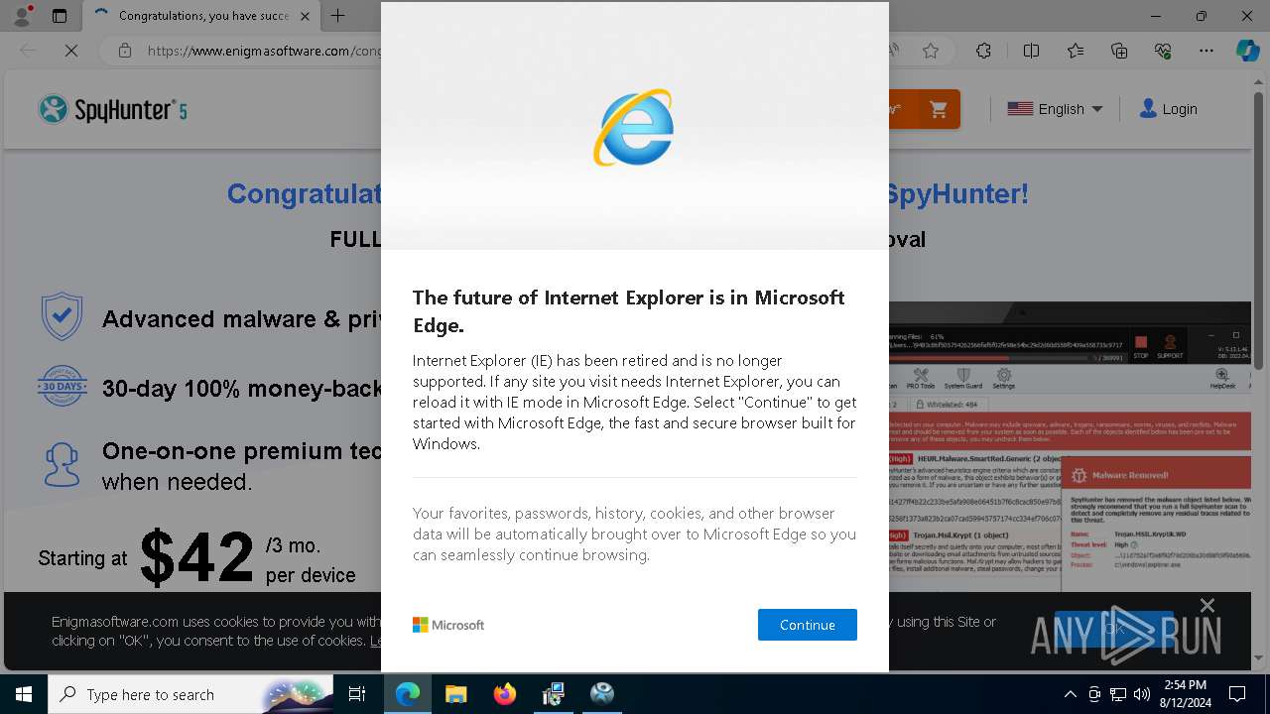The height and width of the screenshot is (714, 1270).
Task: Open File Explorer from the taskbar
Action: click(455, 694)
